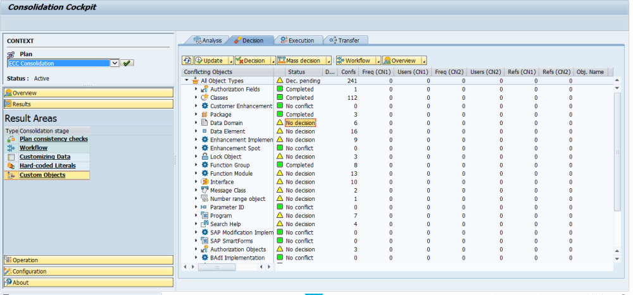This screenshot has height=295, width=633.
Task: Open the Operation panel button
Action: pos(89,260)
